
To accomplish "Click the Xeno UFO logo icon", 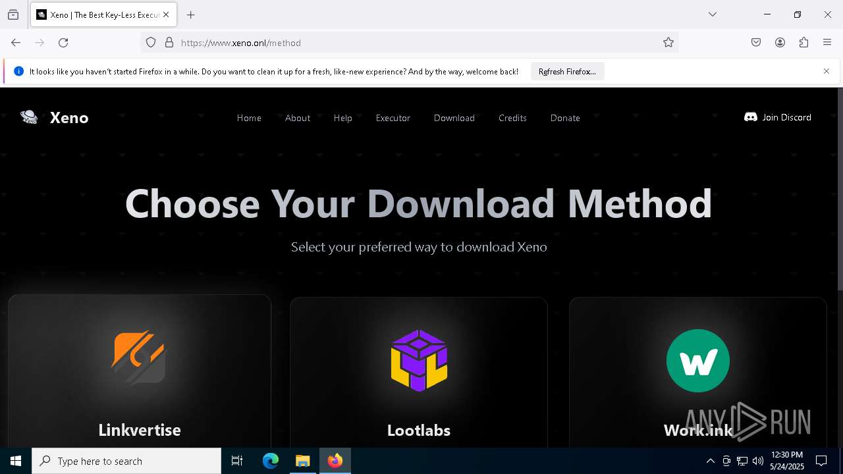I will [29, 117].
